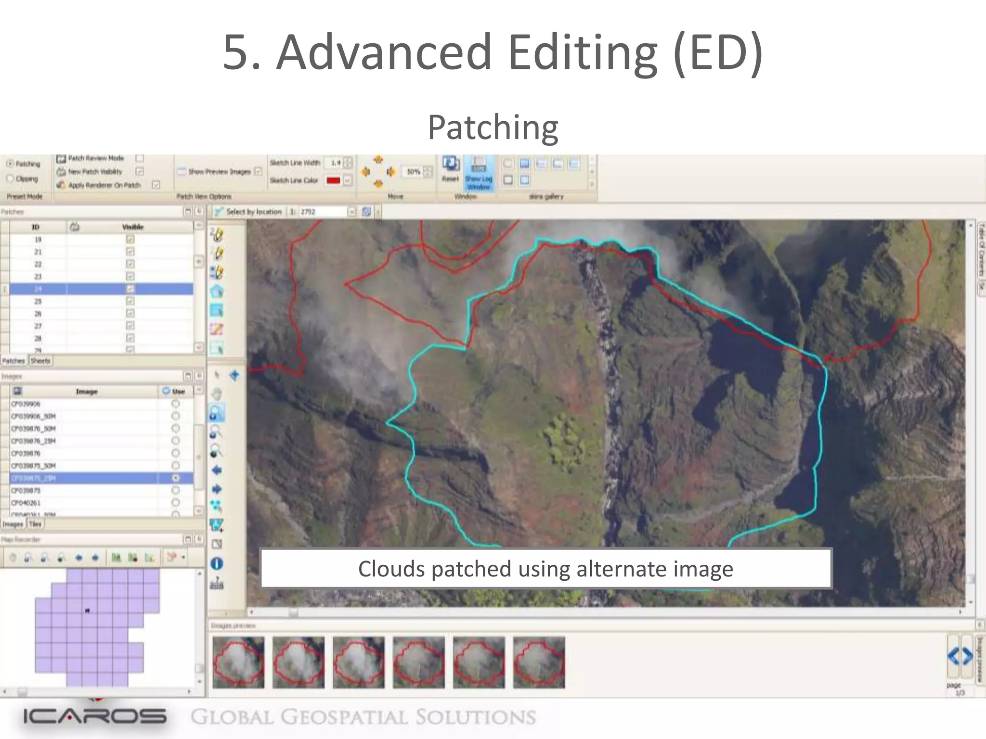
Task: Select patch row with ID 23
Action: (x=102, y=277)
